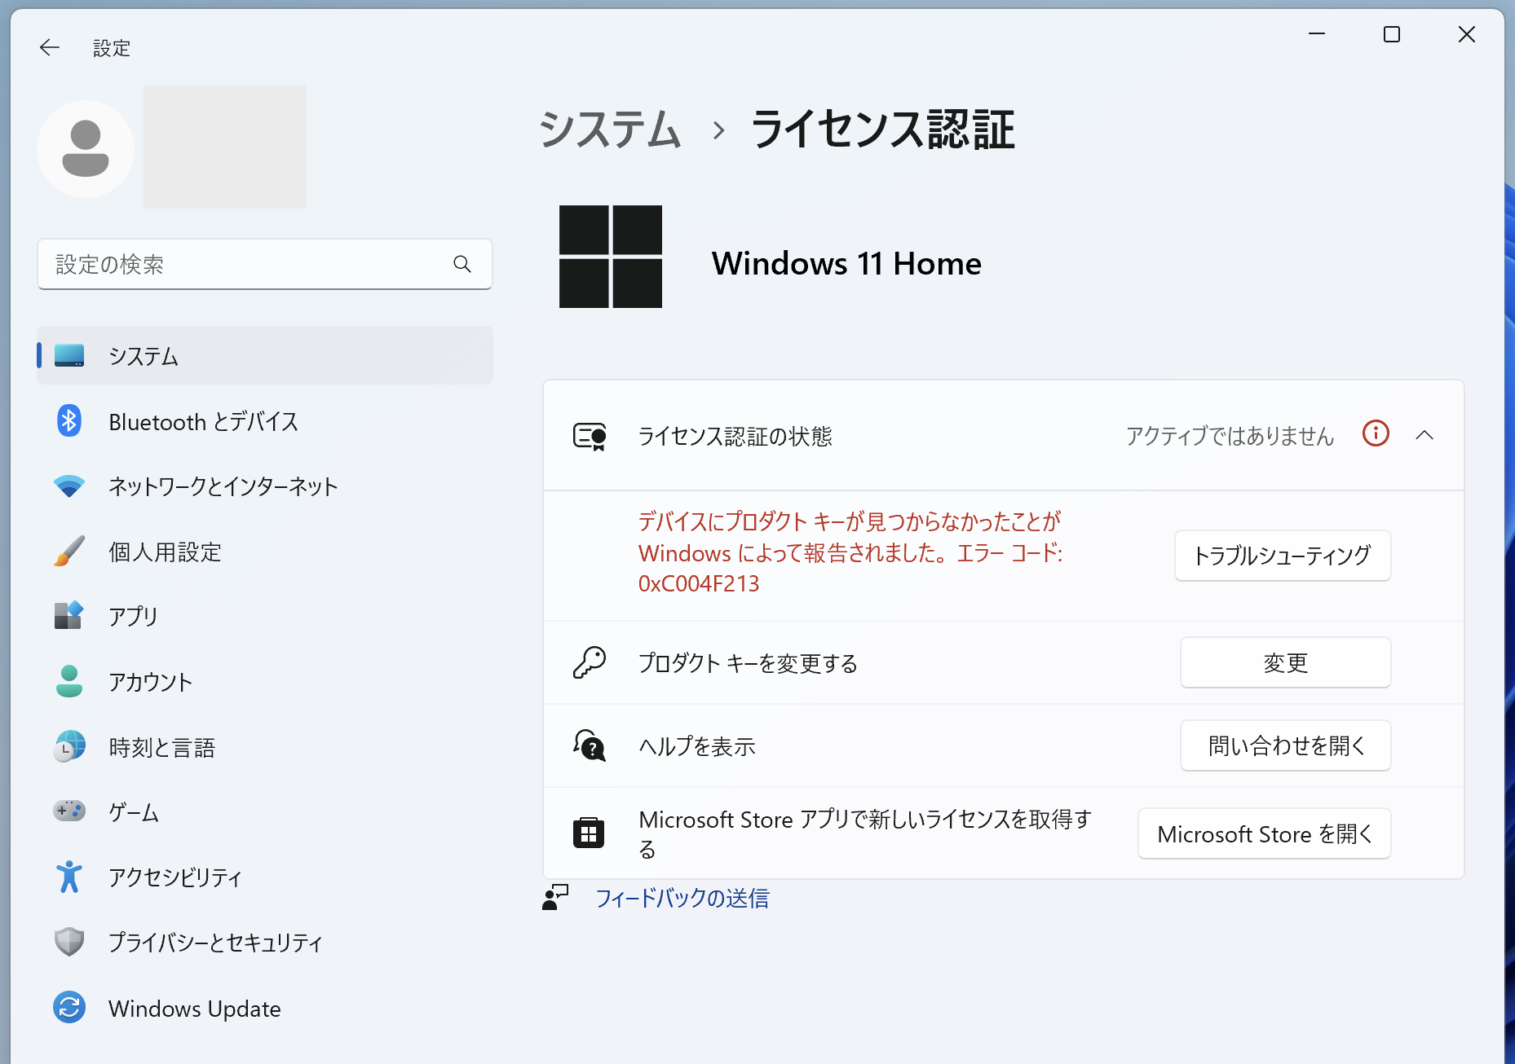The image size is (1515, 1064).
Task: Minimize the Settings window
Action: [x=1317, y=34]
